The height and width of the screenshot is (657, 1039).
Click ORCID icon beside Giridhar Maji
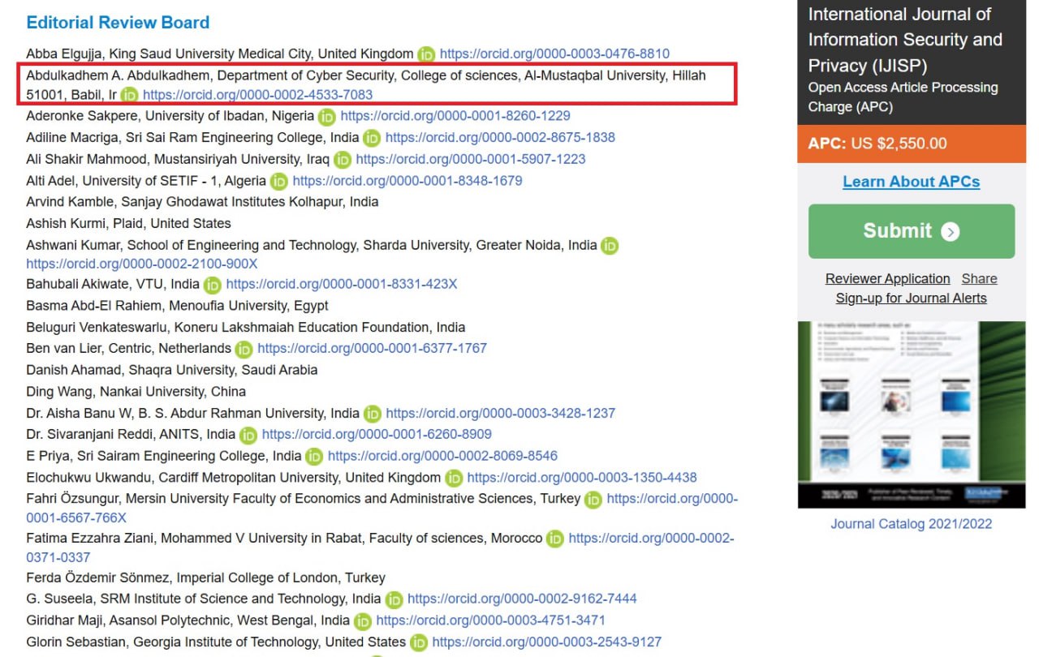coord(363,621)
